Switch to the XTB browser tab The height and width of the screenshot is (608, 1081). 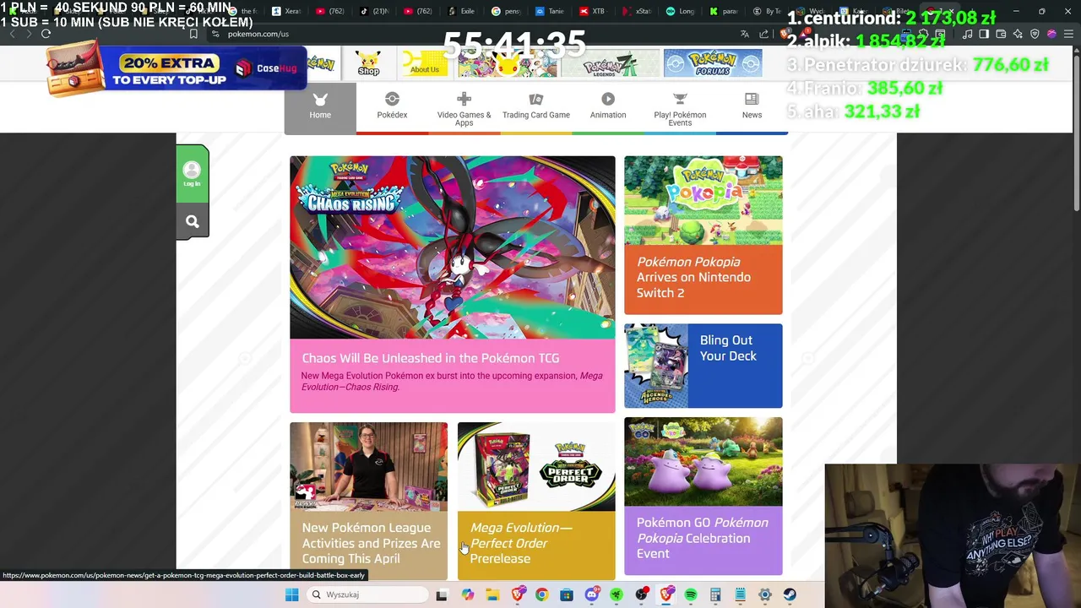(x=594, y=11)
